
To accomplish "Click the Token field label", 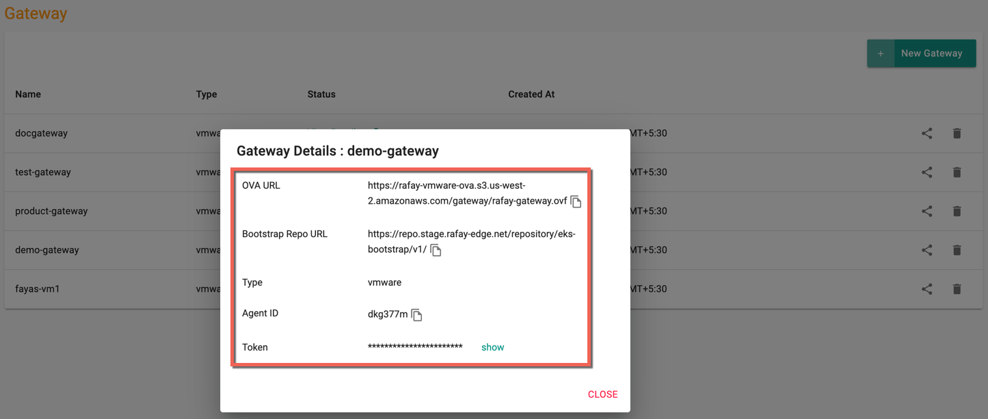I will coord(255,347).
